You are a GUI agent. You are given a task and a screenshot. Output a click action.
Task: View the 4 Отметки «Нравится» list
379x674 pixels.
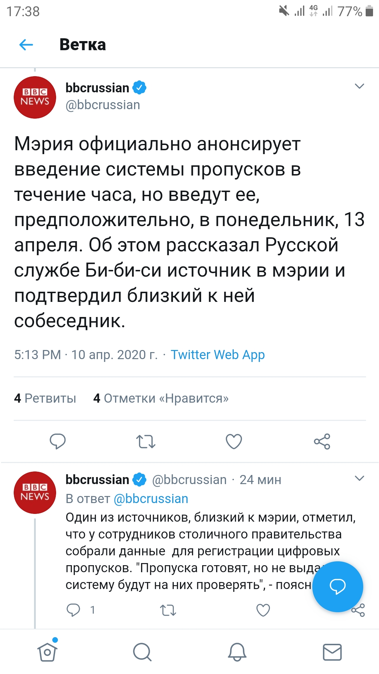pyautogui.click(x=161, y=398)
